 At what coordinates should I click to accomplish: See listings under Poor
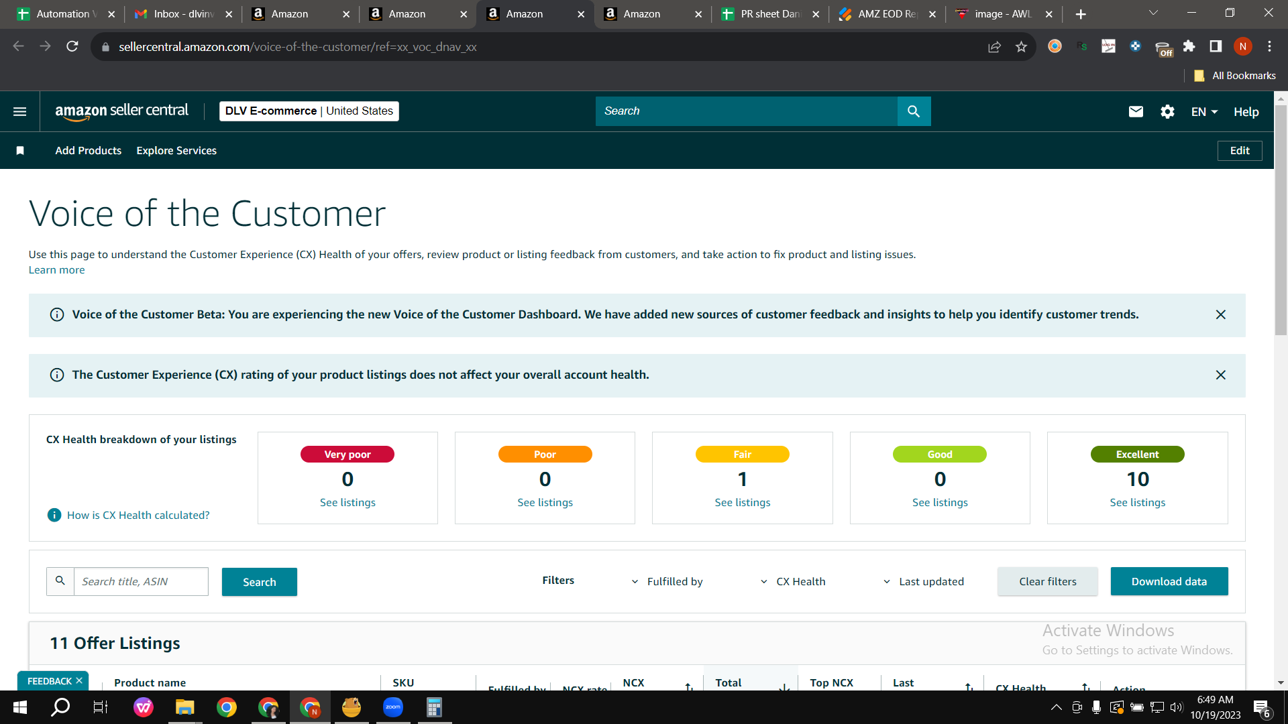545,503
